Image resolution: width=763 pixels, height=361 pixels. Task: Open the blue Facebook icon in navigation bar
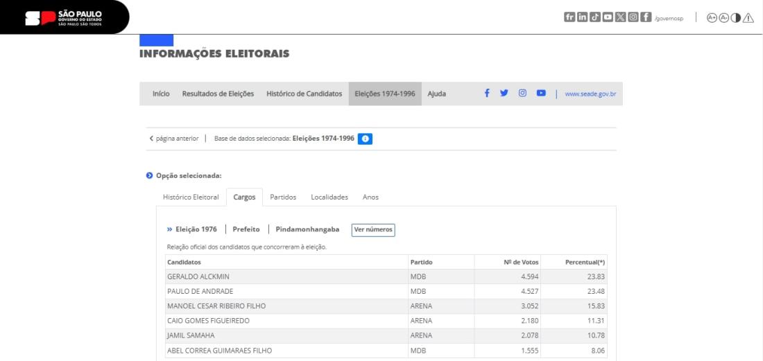(487, 93)
